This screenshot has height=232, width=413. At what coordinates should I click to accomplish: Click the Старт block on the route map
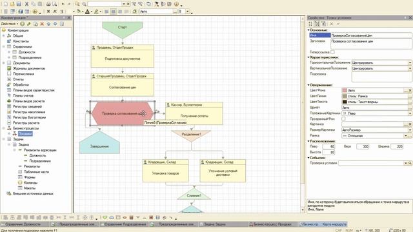pyautogui.click(x=123, y=30)
